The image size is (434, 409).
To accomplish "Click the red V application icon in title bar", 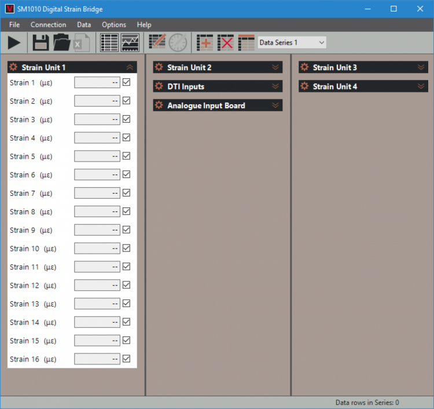I will coord(10,9).
